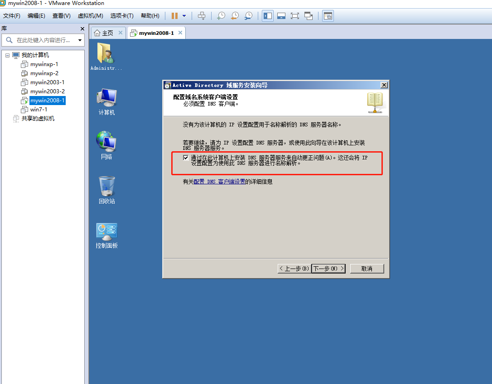Image resolution: width=492 pixels, height=384 pixels.
Task: Click the 上一步(B) back button
Action: coord(294,269)
